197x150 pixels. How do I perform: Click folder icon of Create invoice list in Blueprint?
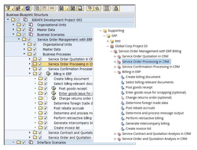(x=41, y=128)
